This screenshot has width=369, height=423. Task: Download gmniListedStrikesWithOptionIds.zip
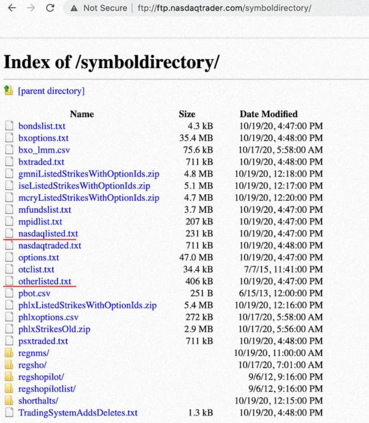coord(89,174)
